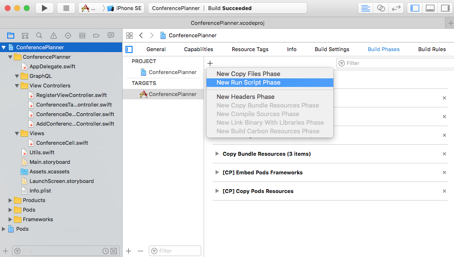Focus the build phases Filter field
454x257 pixels.
click(x=395, y=63)
